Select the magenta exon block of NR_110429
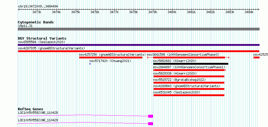 click(x=151, y=124)
